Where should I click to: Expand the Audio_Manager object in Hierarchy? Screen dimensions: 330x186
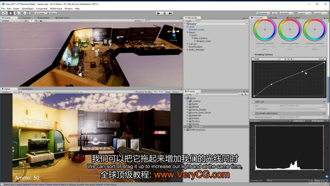[x=187, y=50]
